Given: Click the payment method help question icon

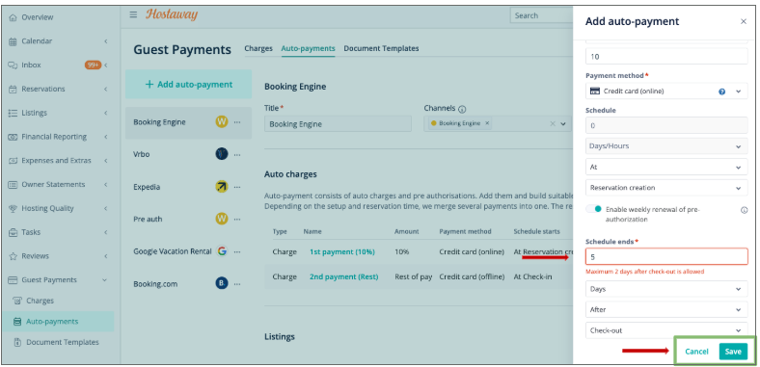Looking at the screenshot, I should click(721, 91).
